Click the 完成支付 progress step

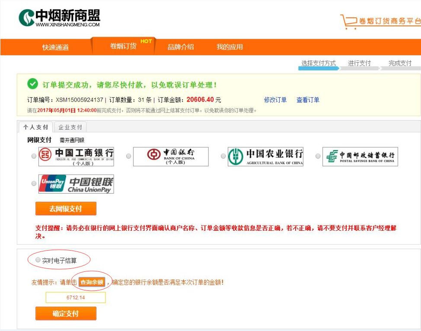pyautogui.click(x=400, y=64)
